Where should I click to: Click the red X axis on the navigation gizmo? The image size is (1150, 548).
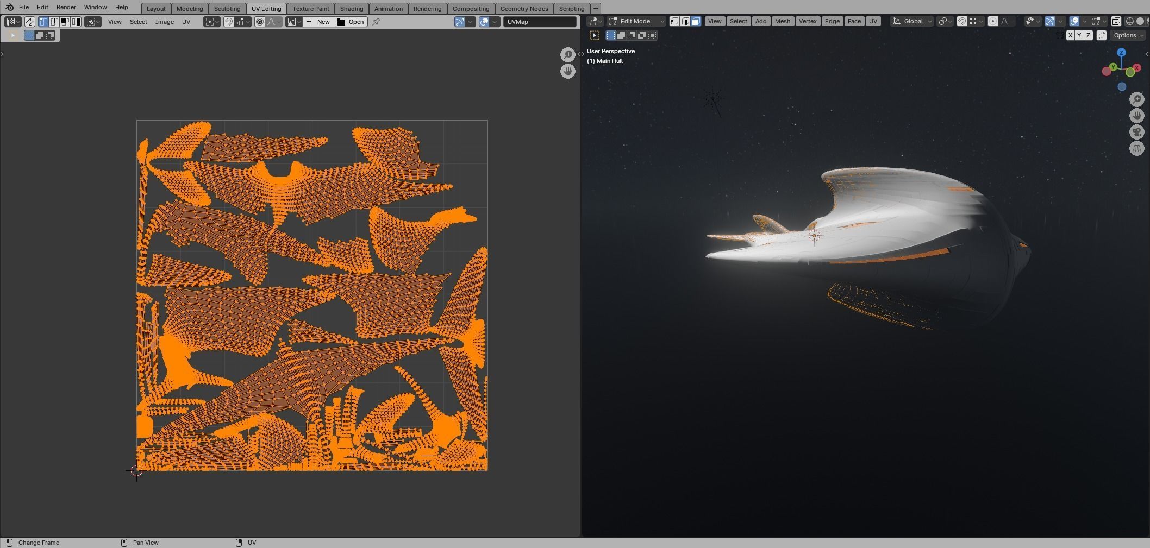click(1136, 68)
